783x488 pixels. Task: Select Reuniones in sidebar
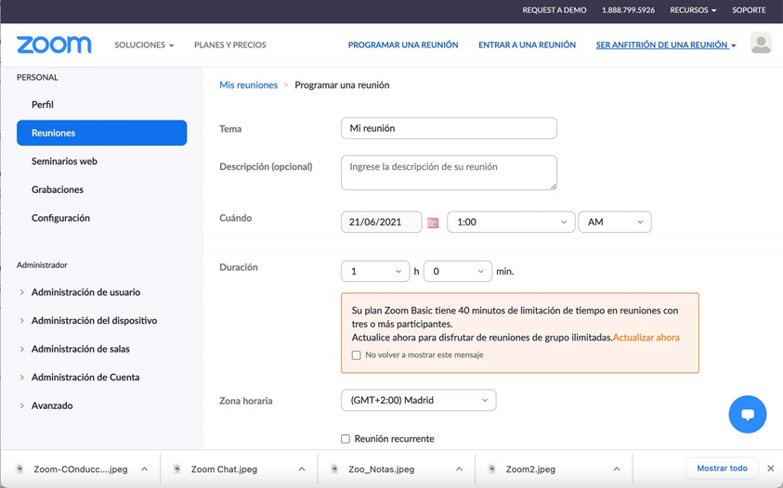coord(102,133)
